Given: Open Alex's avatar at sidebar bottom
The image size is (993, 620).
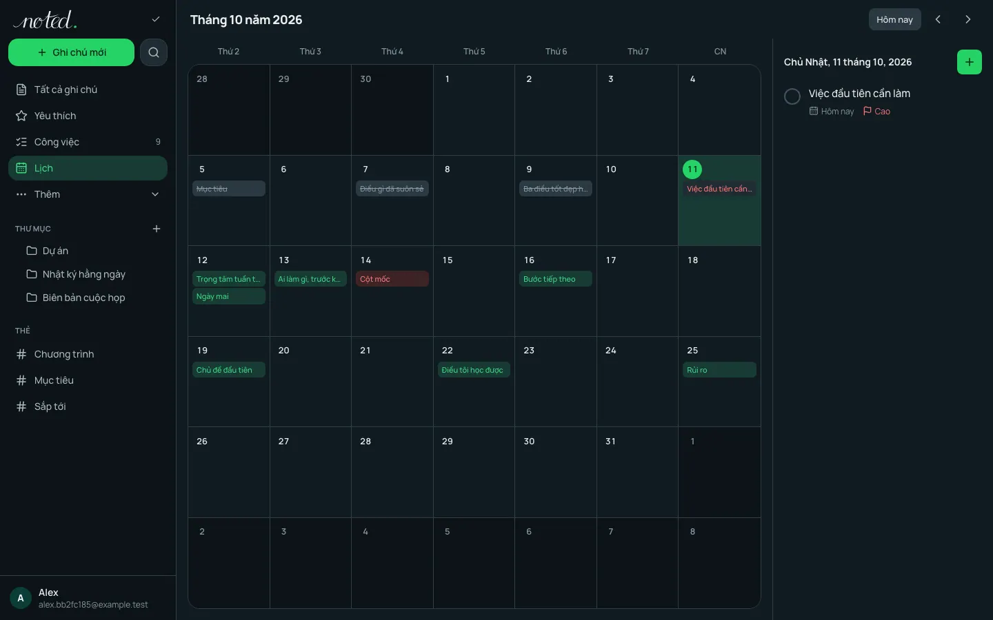Looking at the screenshot, I should pos(21,598).
